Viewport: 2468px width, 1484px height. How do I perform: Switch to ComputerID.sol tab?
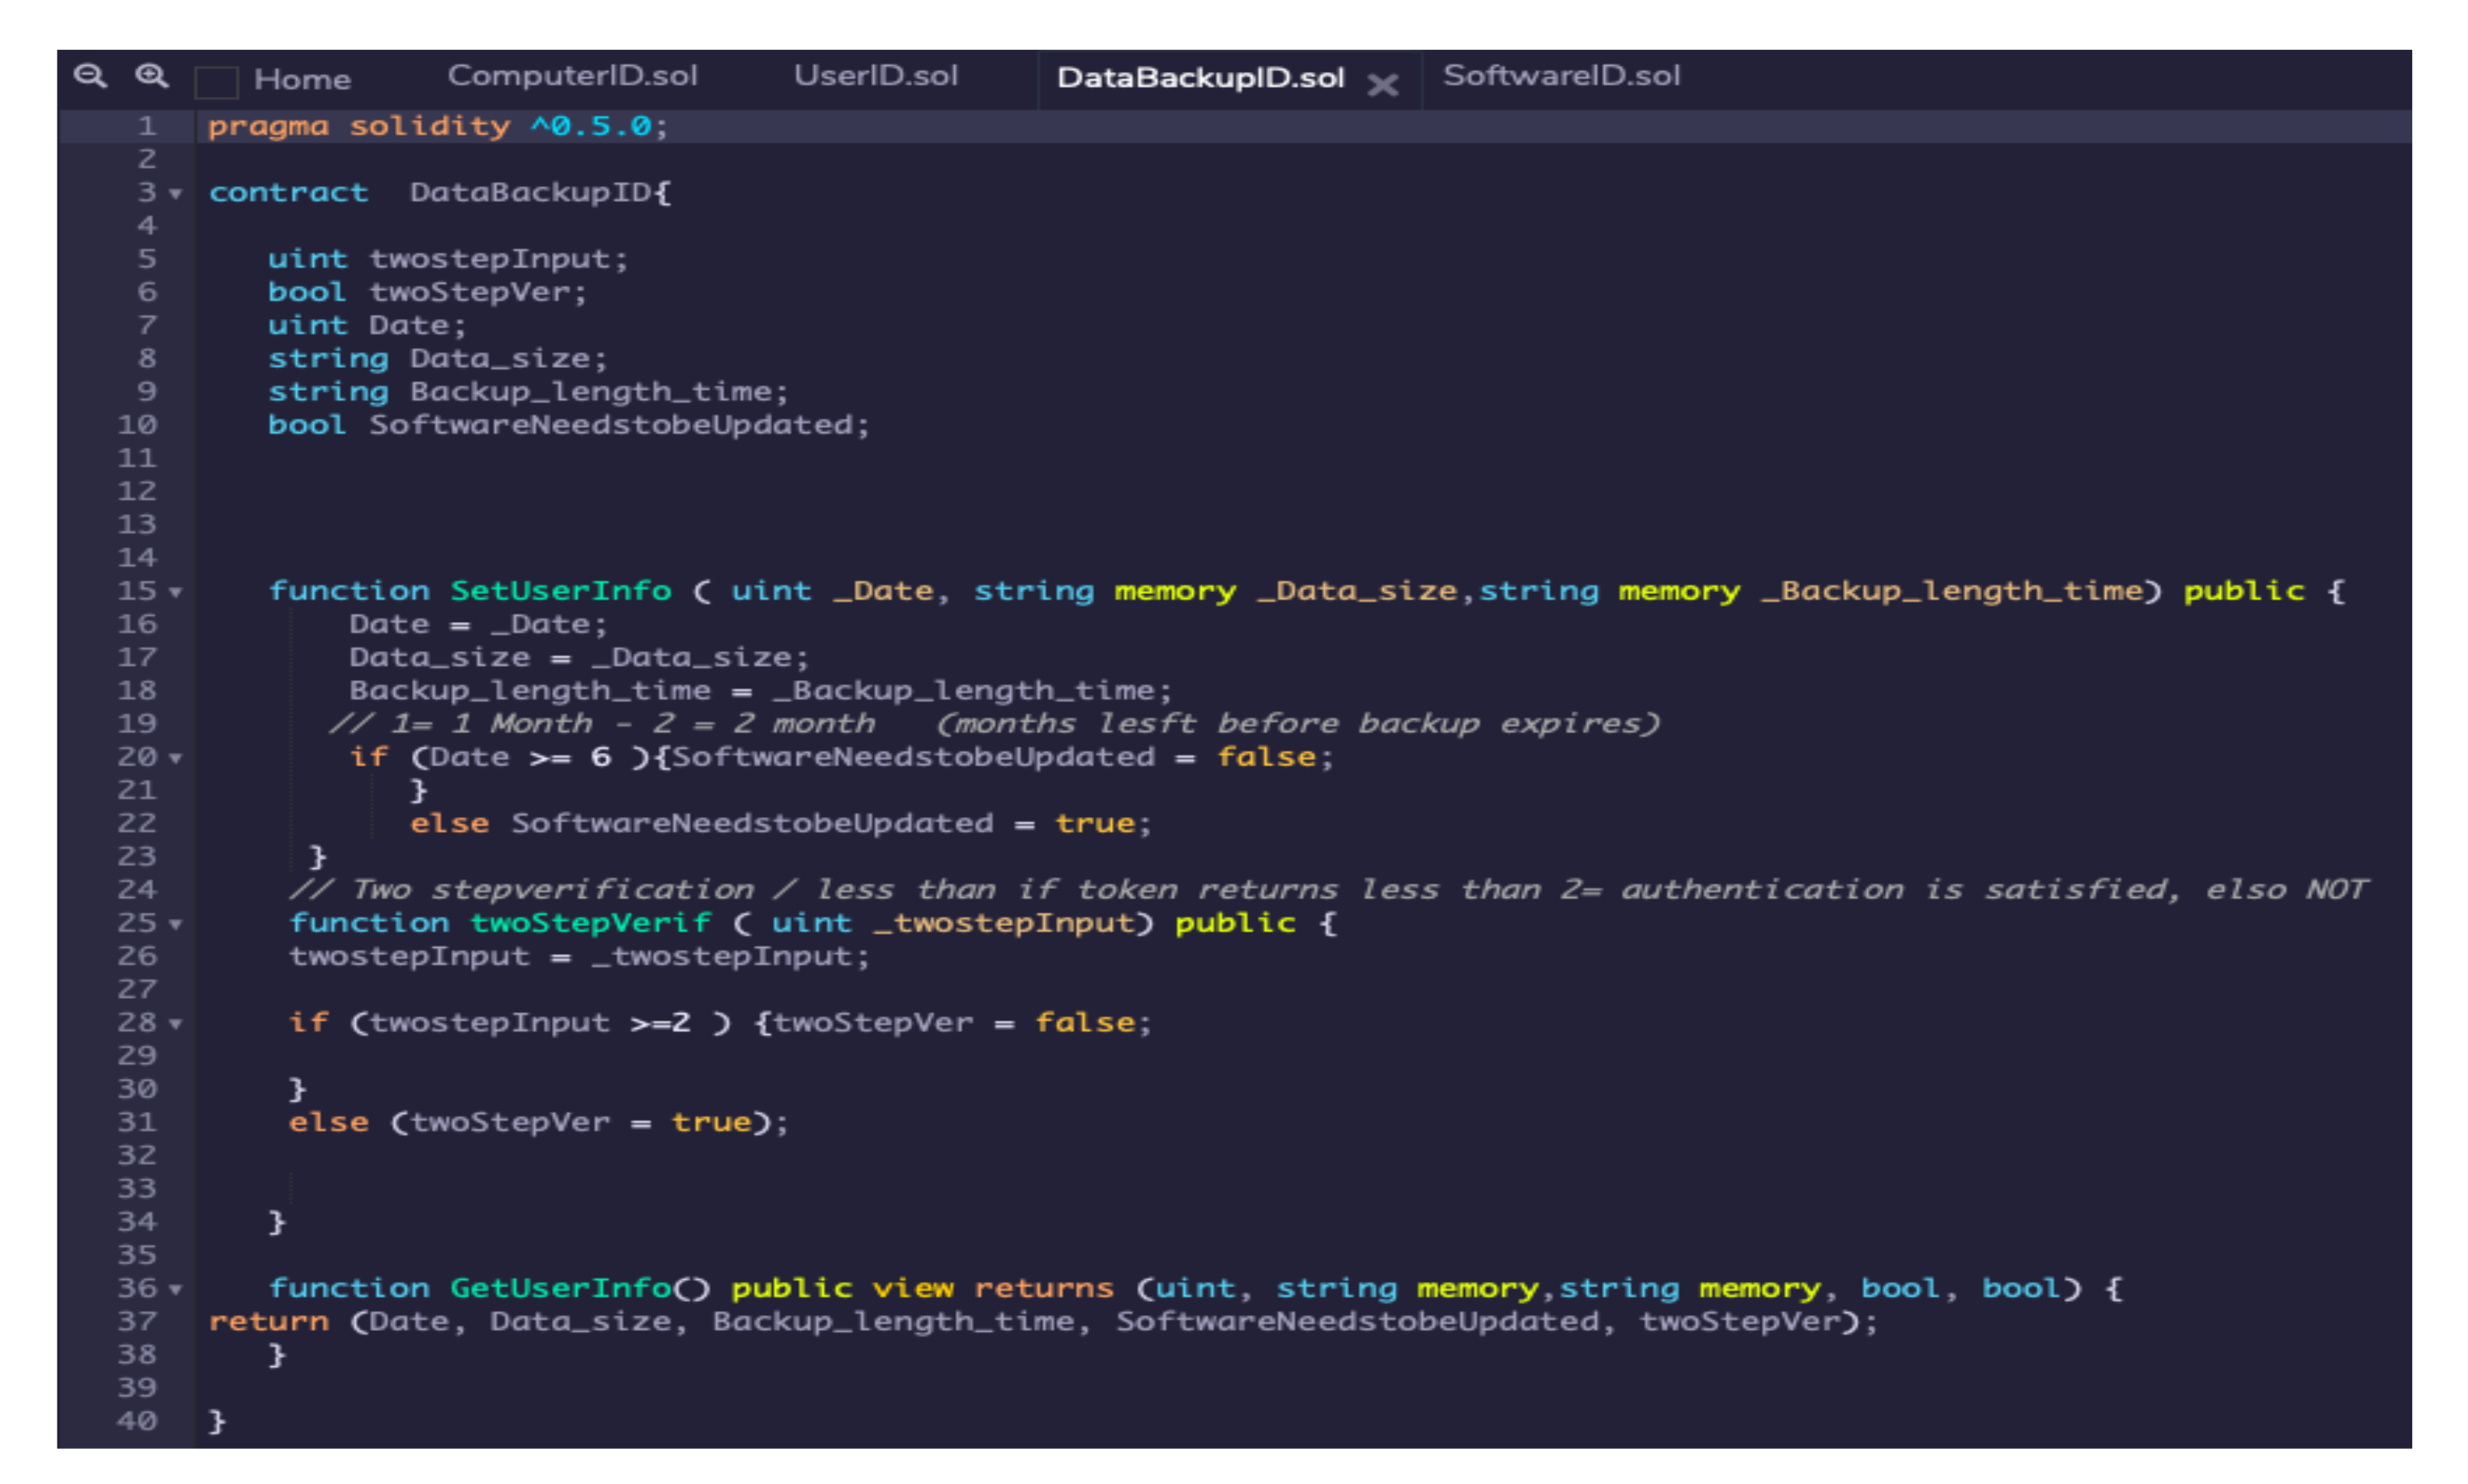coord(571,76)
